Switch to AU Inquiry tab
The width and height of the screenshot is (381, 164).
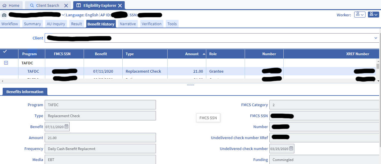pyautogui.click(x=56, y=24)
